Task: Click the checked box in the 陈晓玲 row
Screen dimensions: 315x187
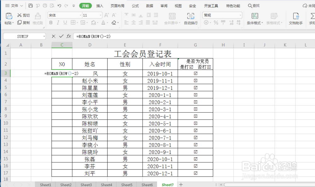Action: coord(196,152)
